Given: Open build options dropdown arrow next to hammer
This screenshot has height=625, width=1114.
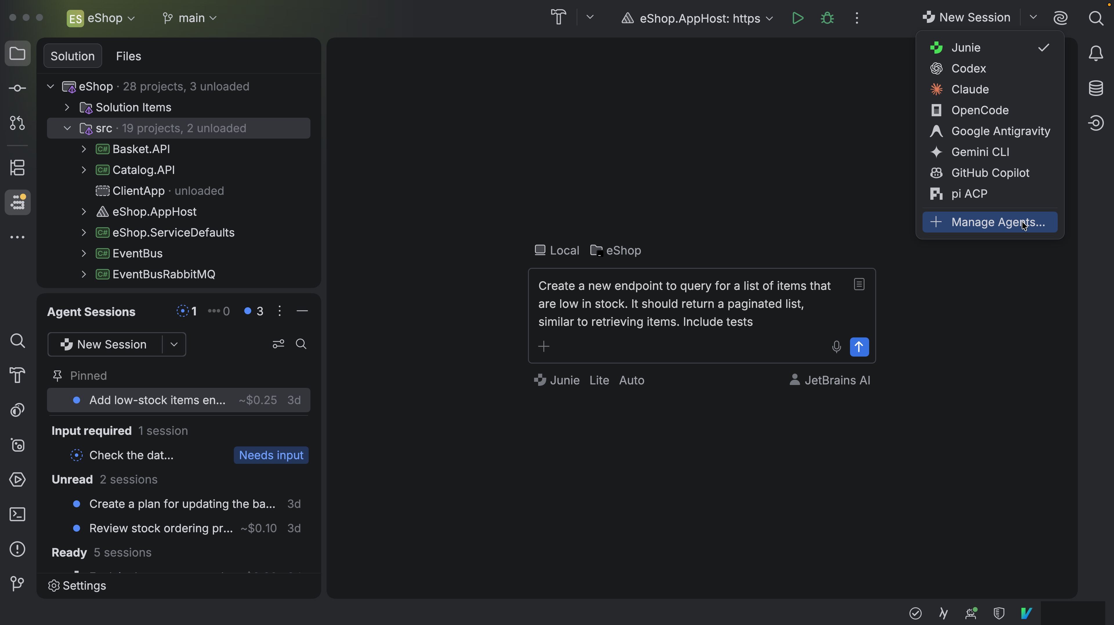Looking at the screenshot, I should (590, 17).
